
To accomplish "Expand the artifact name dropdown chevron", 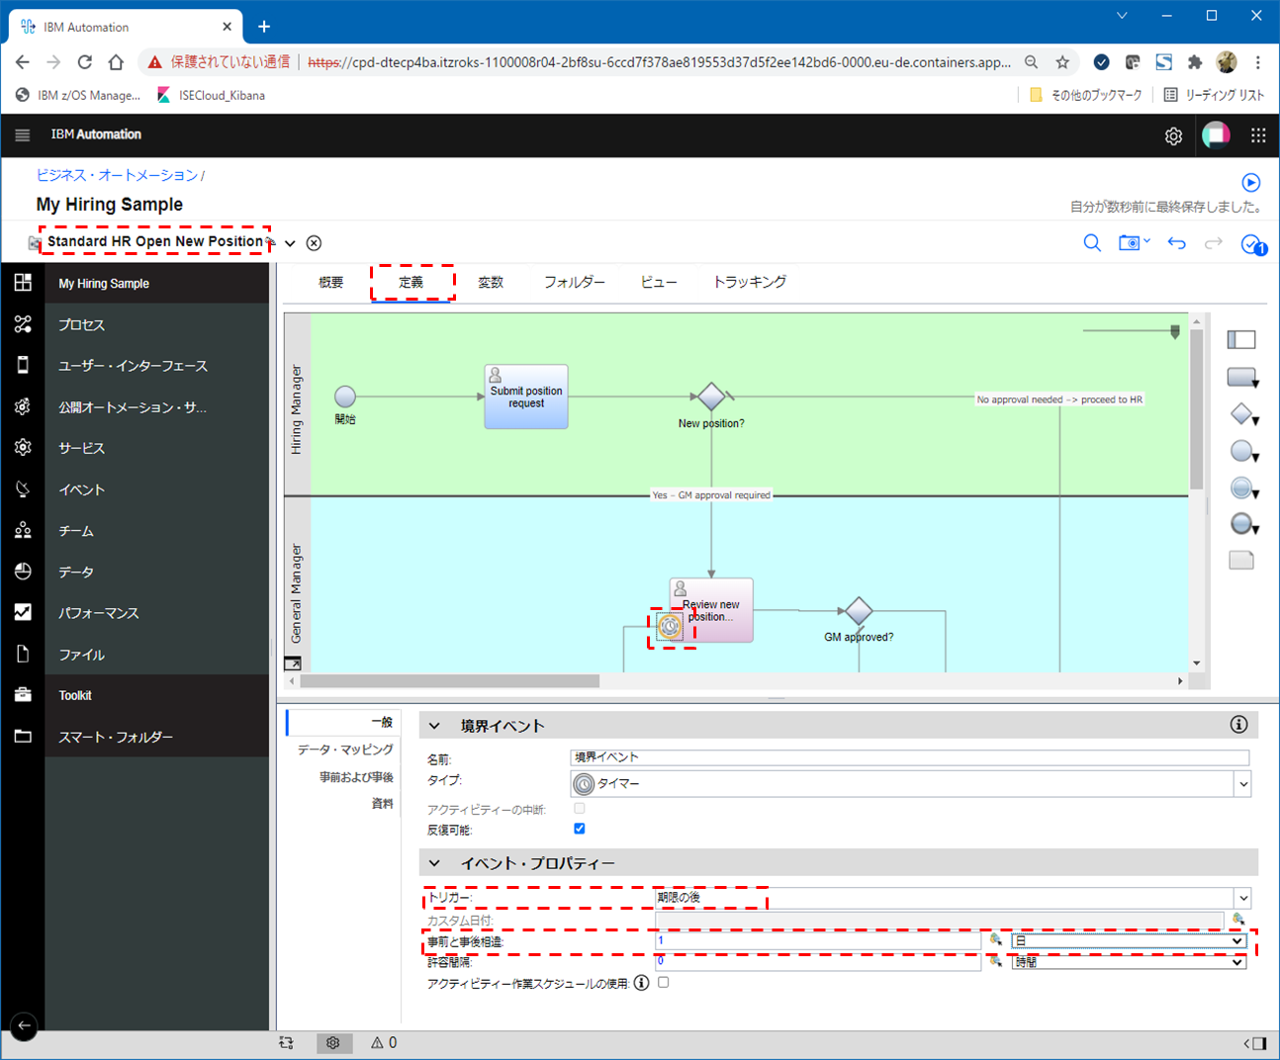I will point(290,243).
